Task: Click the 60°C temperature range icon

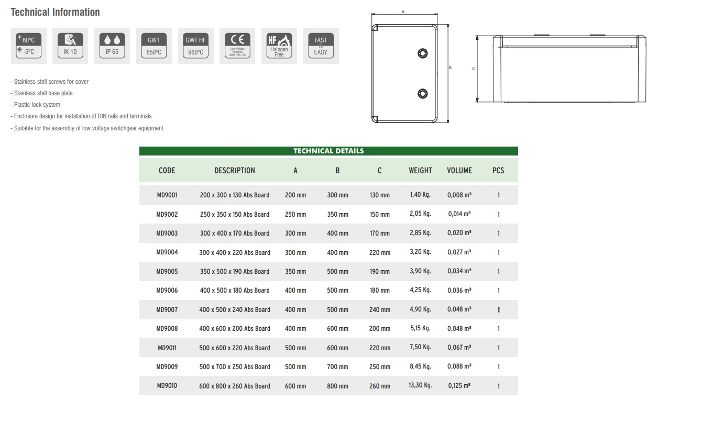Action: (x=29, y=46)
